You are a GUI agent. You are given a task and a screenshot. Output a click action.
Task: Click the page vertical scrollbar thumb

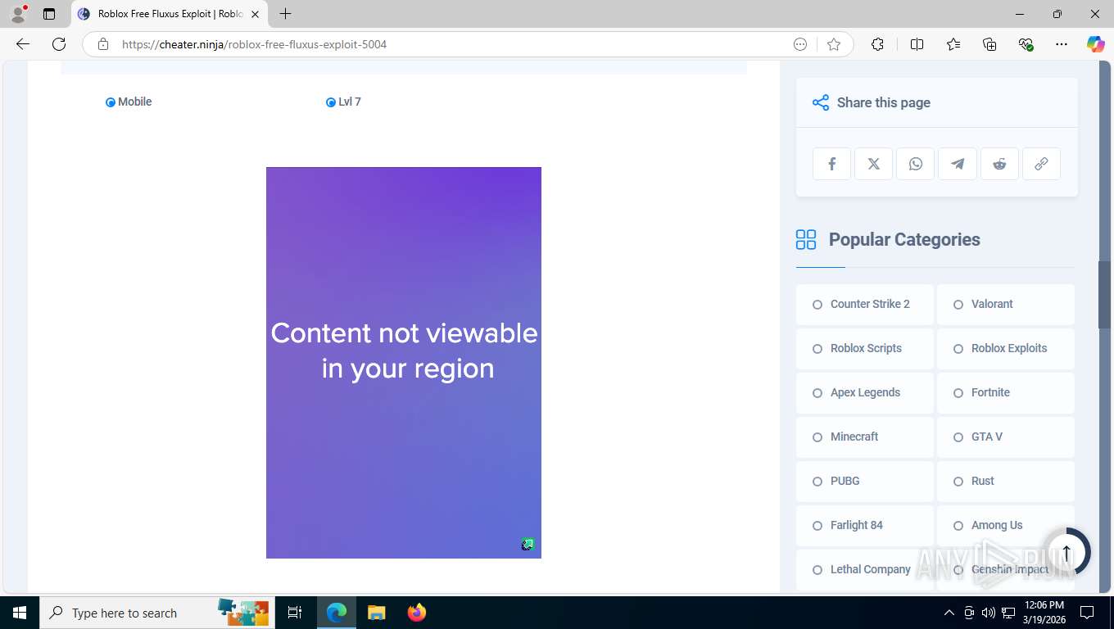(1105, 295)
